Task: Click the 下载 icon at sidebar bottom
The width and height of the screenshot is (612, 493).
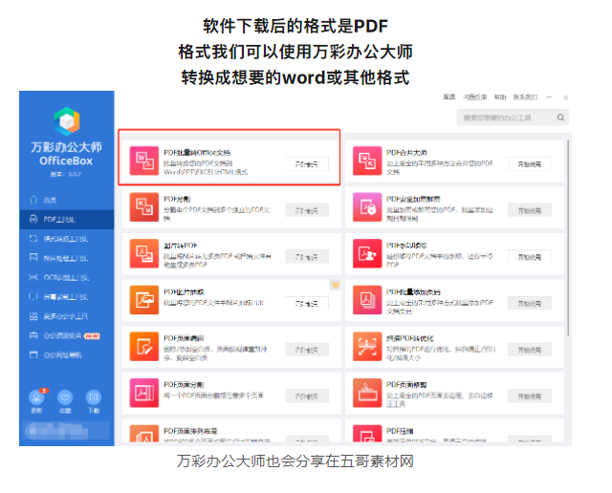Action: [93, 397]
